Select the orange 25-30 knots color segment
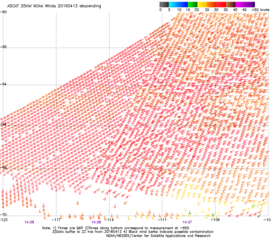This screenshot has width=271, height=238. pos(212,4)
